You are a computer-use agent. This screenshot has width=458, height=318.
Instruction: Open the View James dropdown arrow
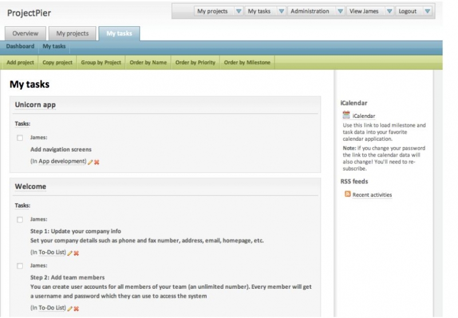pos(389,11)
